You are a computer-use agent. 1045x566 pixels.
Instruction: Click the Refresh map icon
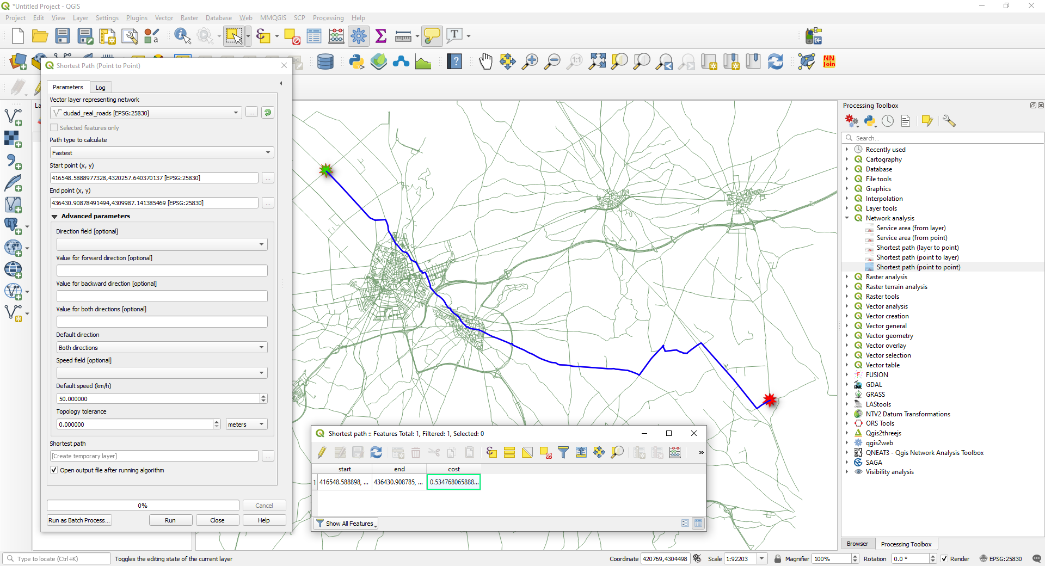pyautogui.click(x=776, y=61)
